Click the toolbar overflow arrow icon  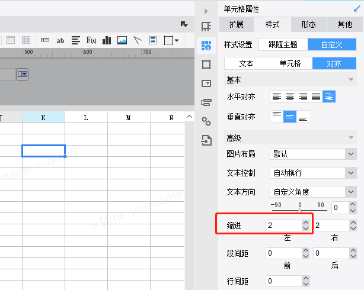coord(184,24)
